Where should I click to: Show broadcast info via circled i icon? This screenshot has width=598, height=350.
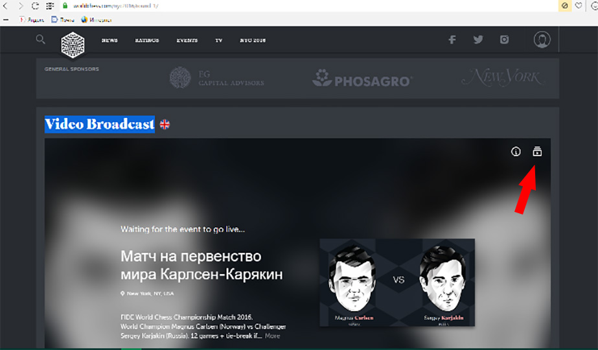pyautogui.click(x=516, y=152)
